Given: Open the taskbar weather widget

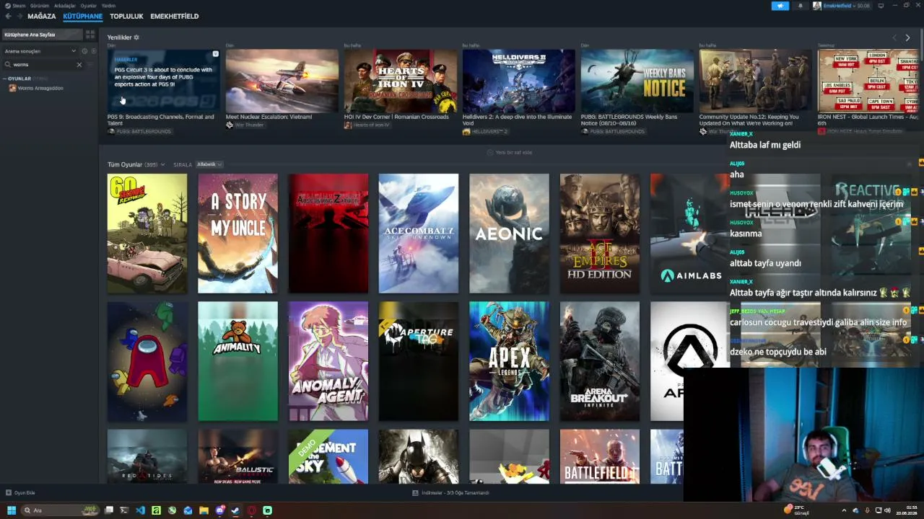Looking at the screenshot, I should tap(795, 510).
